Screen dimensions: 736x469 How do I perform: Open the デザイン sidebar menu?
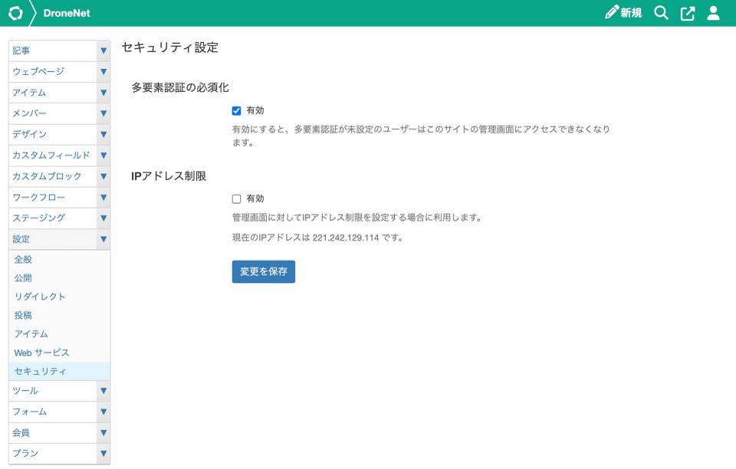click(53, 135)
